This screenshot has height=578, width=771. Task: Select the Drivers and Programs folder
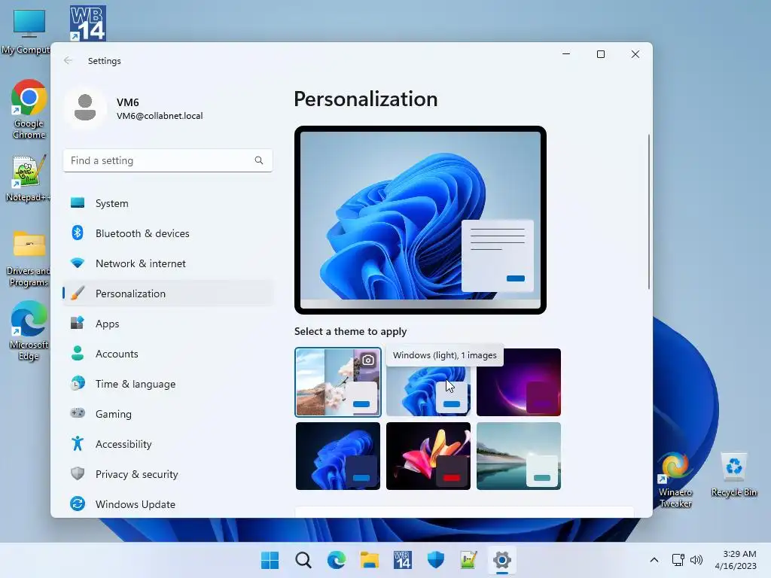(28, 259)
